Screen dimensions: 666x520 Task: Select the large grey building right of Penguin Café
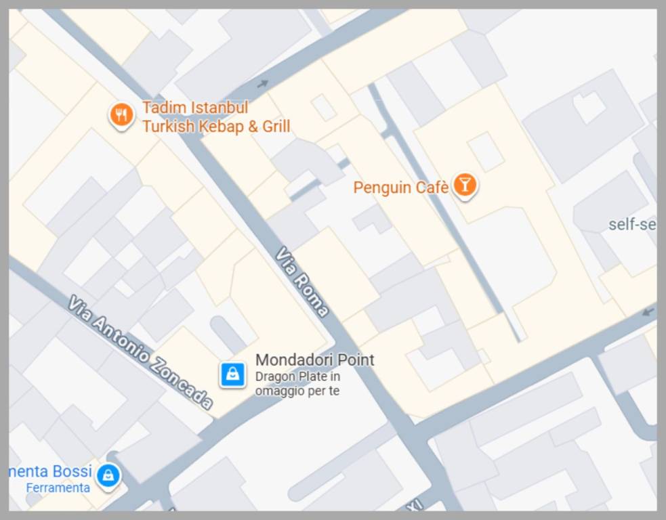pos(584,126)
